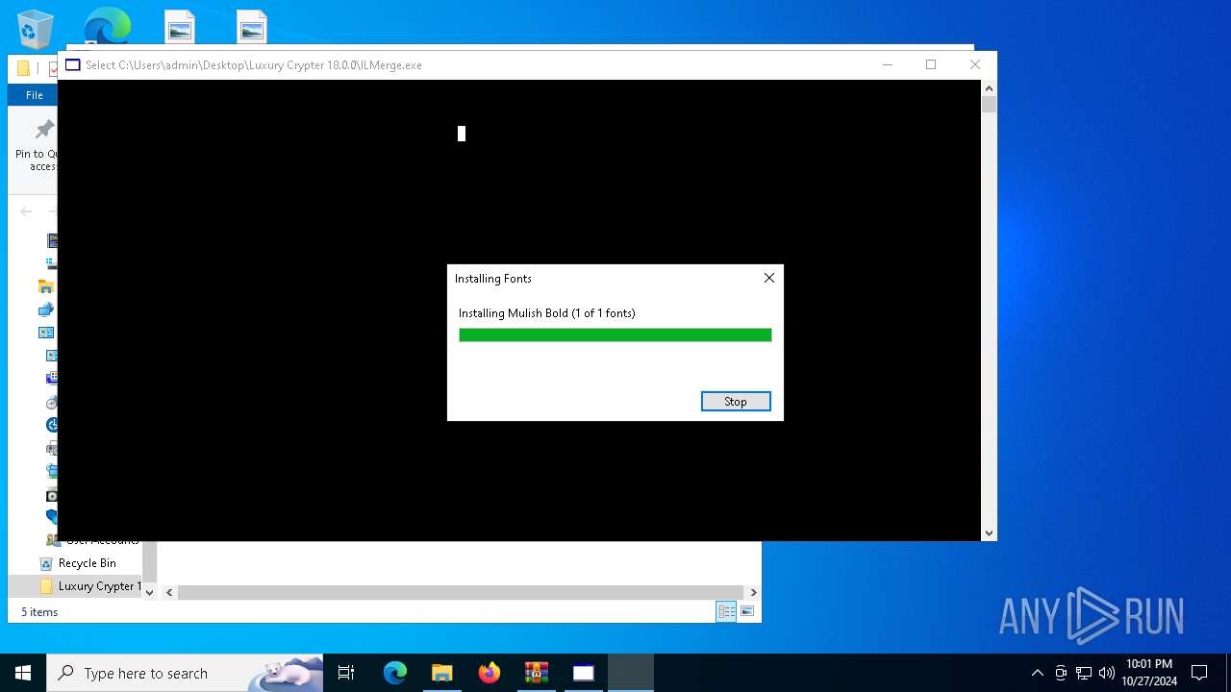Screen dimensions: 1231x692
Task: Open the notification center icon
Action: pyautogui.click(x=1199, y=673)
